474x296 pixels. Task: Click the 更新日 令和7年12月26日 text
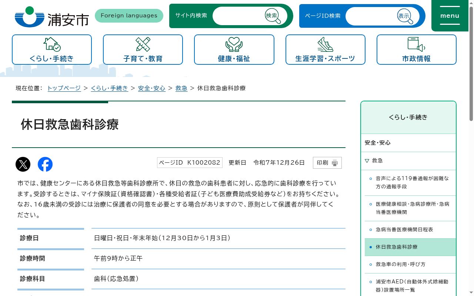click(267, 162)
